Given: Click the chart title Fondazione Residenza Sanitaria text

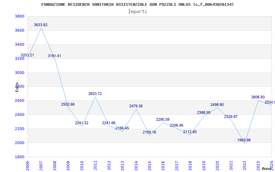Looking at the screenshot, I should pyautogui.click(x=138, y=4).
